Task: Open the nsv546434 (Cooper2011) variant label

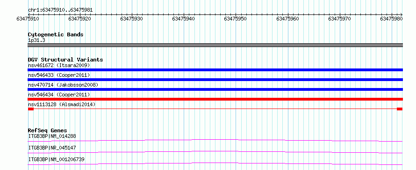Action: click(x=59, y=95)
